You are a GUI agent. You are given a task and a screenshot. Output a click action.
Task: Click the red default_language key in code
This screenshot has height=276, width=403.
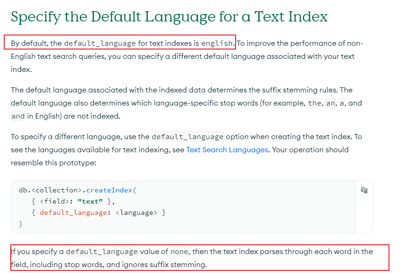click(x=73, y=212)
